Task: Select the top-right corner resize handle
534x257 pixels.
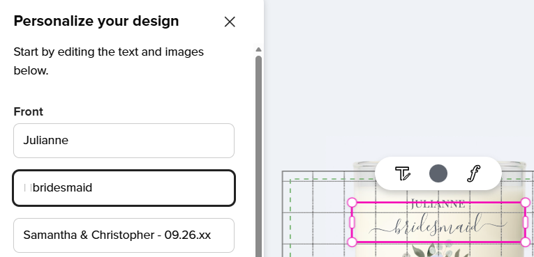Action: [526, 203]
